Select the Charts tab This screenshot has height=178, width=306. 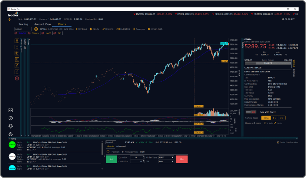[62, 24]
